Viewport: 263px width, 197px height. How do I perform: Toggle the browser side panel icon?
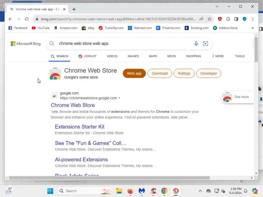coord(236,19)
